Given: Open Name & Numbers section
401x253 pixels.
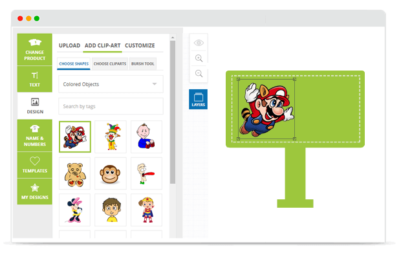Looking at the screenshot, I should [x=35, y=135].
